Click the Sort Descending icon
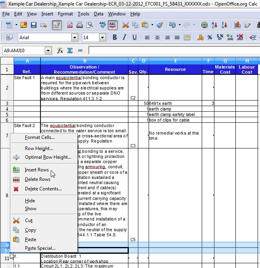The height and width of the screenshot is (268, 260). [x=224, y=25]
